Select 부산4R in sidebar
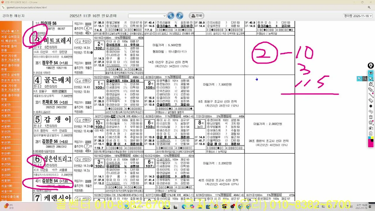 point(6,154)
